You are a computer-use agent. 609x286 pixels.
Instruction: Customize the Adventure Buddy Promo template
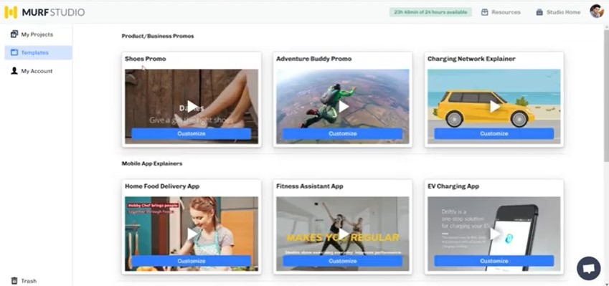(342, 133)
